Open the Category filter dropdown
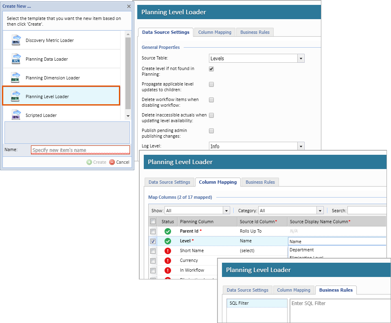The image size is (391, 323). (x=320, y=211)
